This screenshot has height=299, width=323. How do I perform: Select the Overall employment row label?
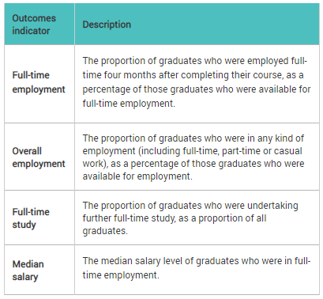39,157
